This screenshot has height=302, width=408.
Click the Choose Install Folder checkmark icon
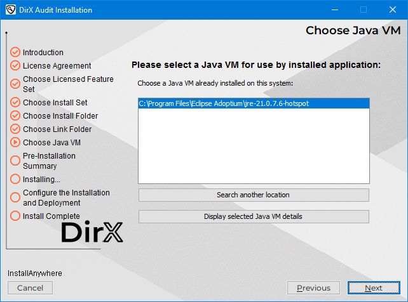pyautogui.click(x=15, y=115)
